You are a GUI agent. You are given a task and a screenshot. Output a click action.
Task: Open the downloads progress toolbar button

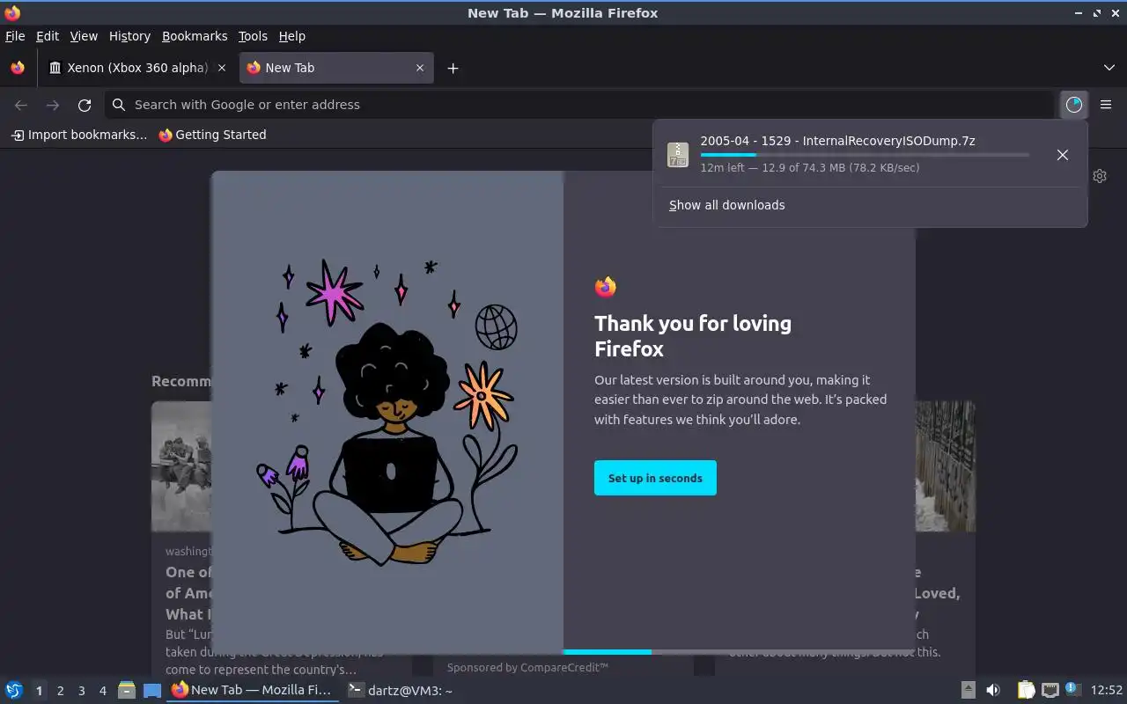point(1073,105)
